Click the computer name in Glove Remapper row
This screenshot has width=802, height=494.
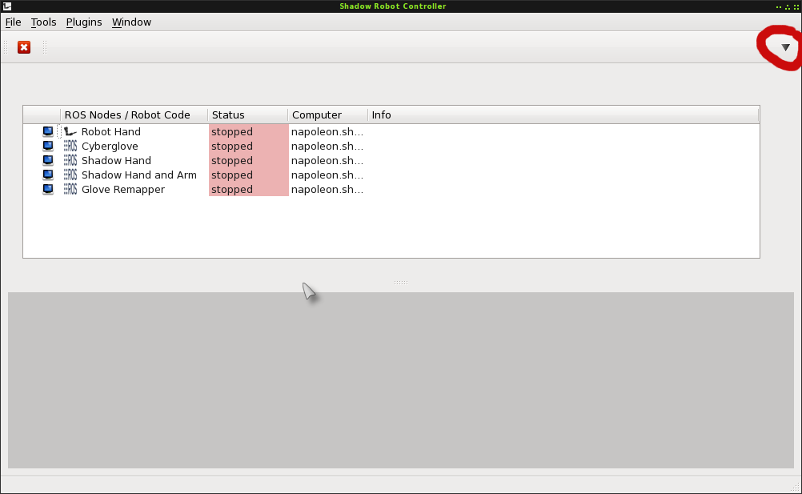[x=327, y=189]
